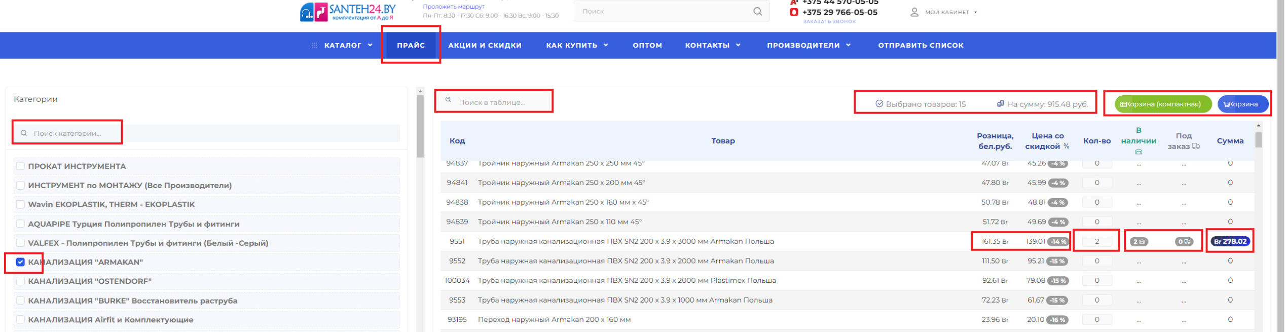Click the grid icon beside Каталог
Viewport: 1285px width, 332px height.
[314, 45]
